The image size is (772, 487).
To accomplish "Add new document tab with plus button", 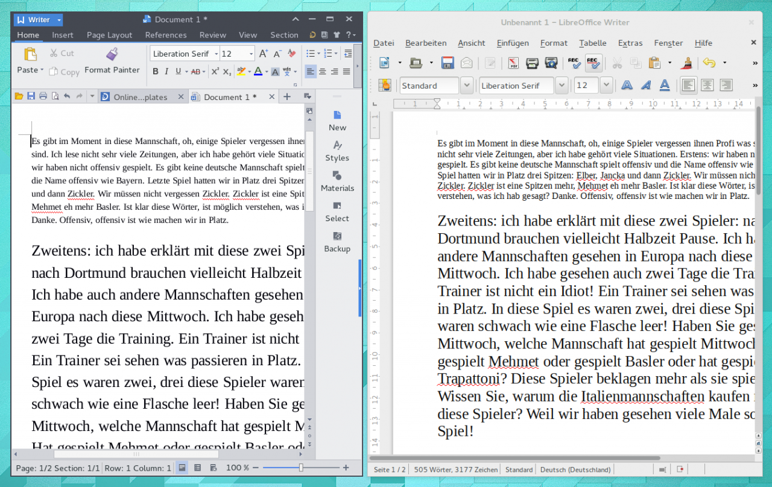I will (287, 96).
